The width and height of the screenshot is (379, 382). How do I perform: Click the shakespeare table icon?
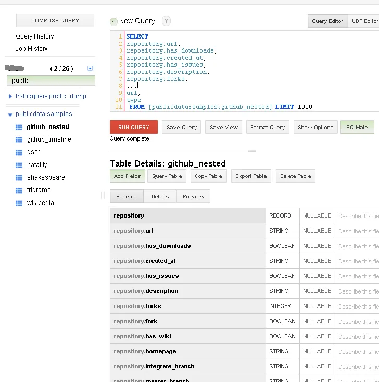point(19,177)
